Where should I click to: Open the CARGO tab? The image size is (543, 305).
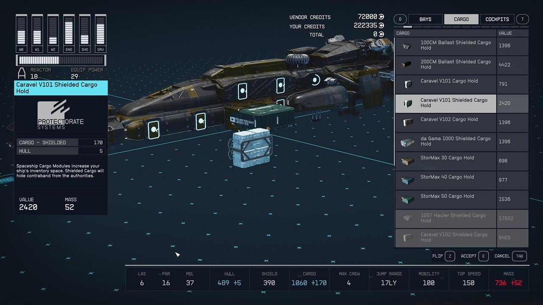(461, 19)
